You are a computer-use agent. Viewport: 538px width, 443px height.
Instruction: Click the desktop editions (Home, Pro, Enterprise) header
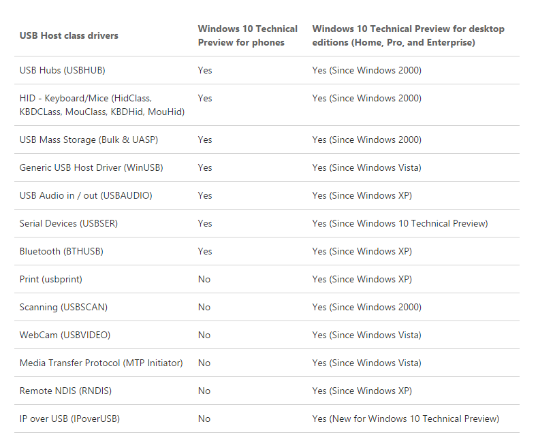coord(409,35)
